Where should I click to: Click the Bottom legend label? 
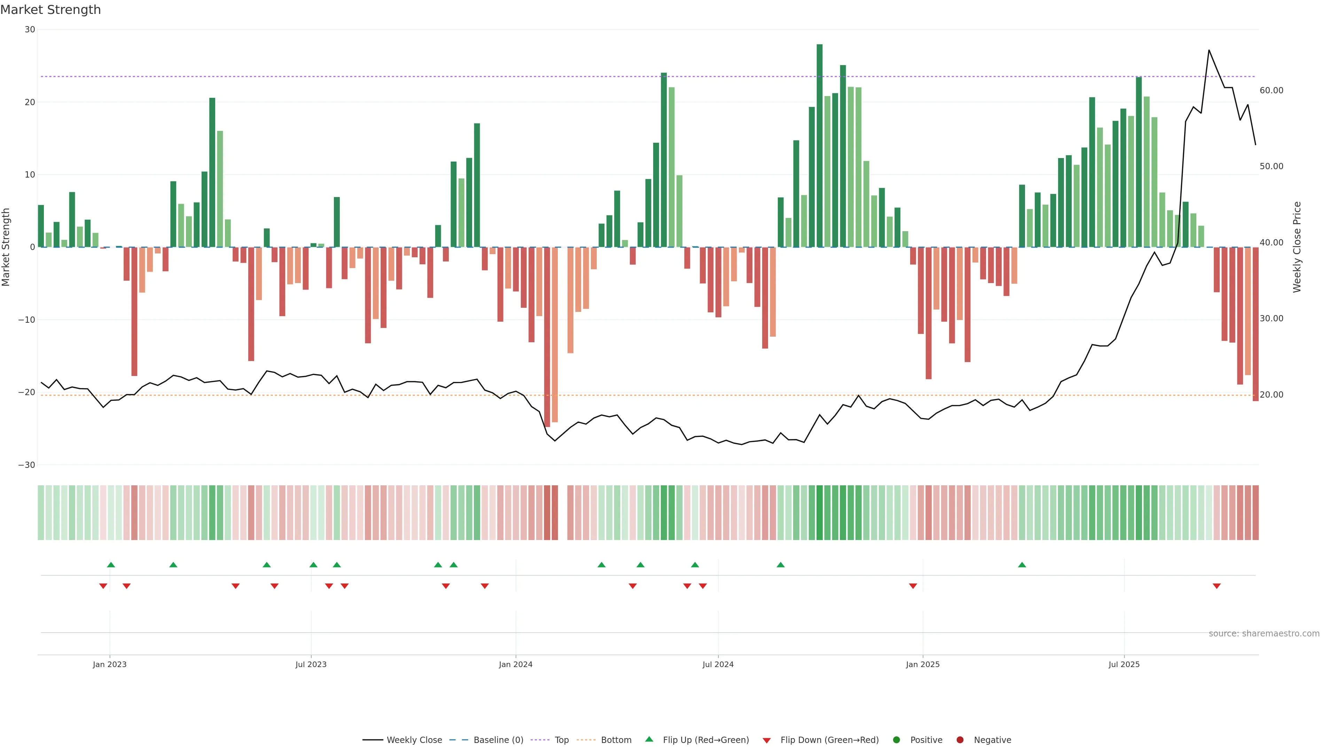(616, 740)
